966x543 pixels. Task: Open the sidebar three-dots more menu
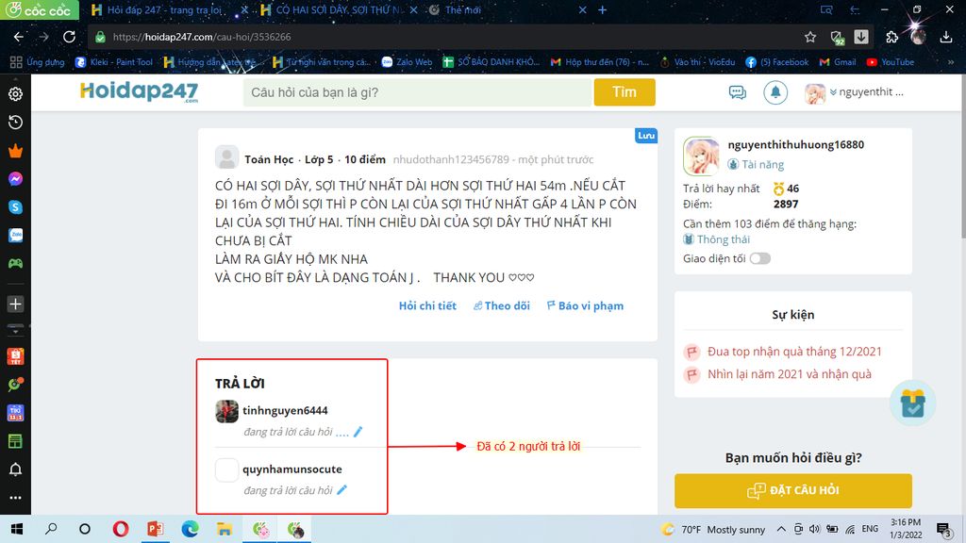(15, 498)
